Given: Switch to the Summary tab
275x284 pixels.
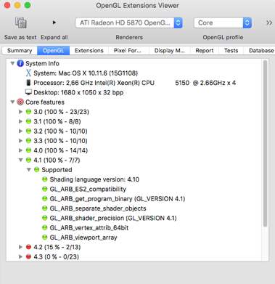Looking at the screenshot, I should click(20, 50).
